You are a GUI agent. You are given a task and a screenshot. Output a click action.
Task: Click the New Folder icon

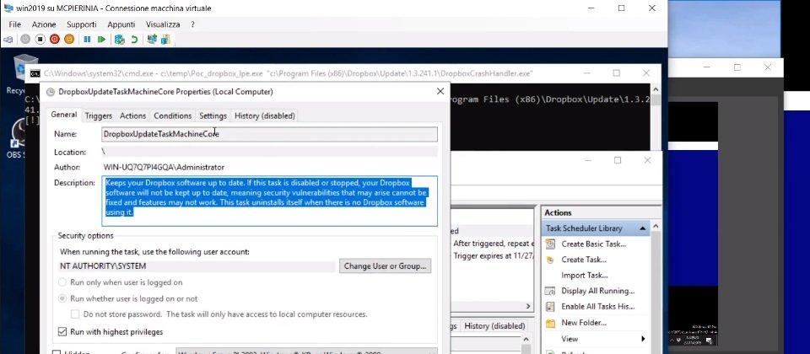coord(551,323)
